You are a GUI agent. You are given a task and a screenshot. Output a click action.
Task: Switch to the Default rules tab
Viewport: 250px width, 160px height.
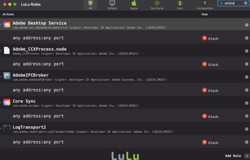pyautogui.click(x=112, y=5)
